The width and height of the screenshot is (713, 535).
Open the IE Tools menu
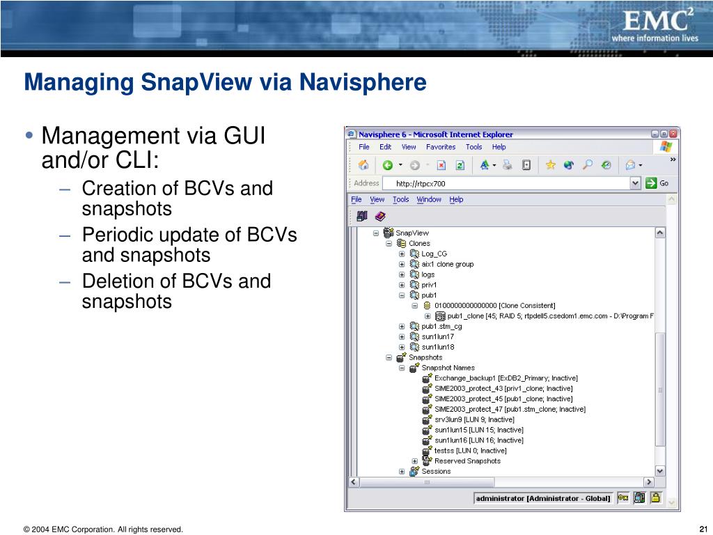tap(473, 147)
